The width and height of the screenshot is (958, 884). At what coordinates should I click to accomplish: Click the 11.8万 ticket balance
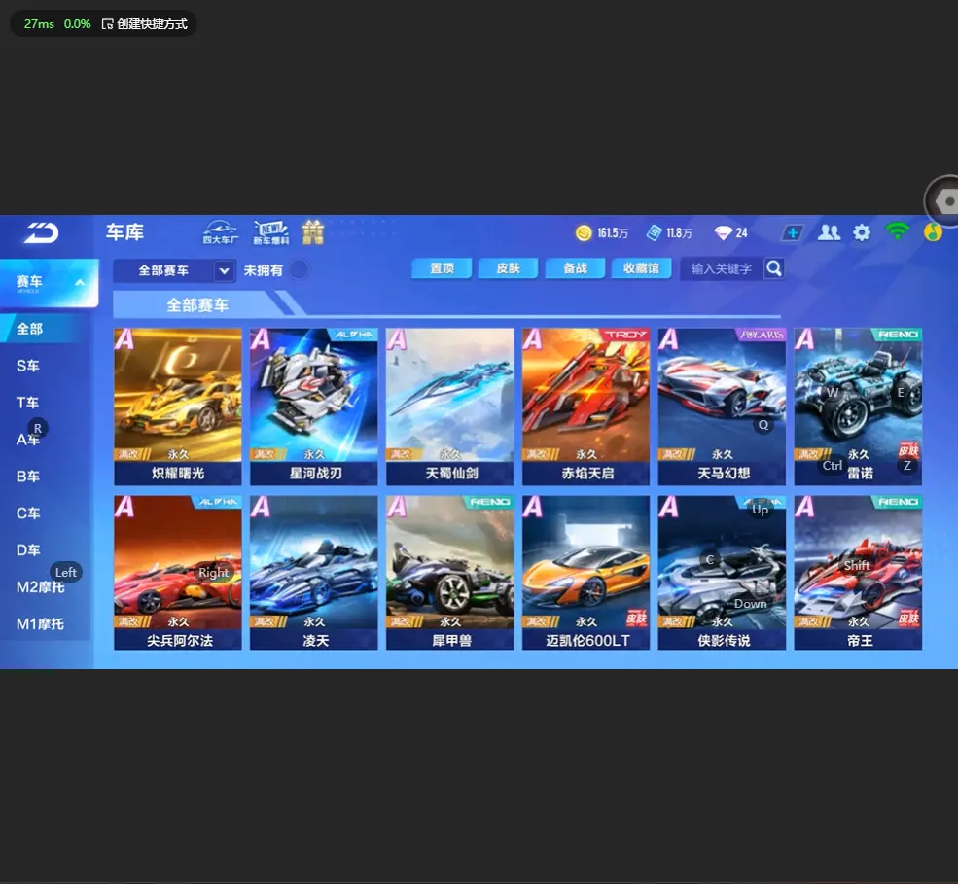pos(679,232)
